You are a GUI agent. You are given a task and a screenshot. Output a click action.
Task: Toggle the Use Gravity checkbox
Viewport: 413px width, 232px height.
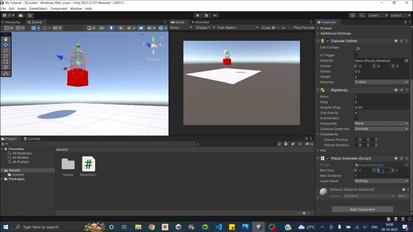(356, 113)
